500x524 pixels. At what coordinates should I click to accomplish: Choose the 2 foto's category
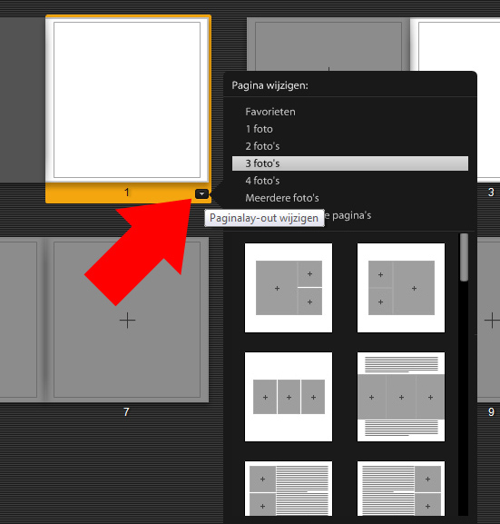[x=262, y=146]
